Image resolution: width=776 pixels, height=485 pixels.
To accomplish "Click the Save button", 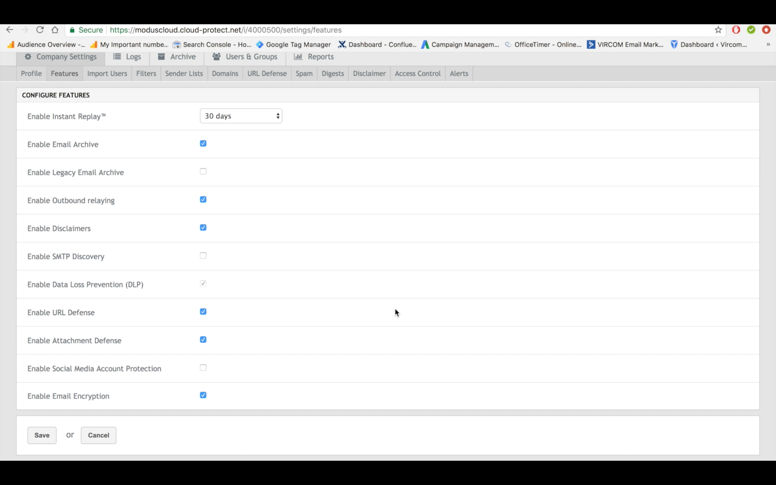I will click(42, 435).
